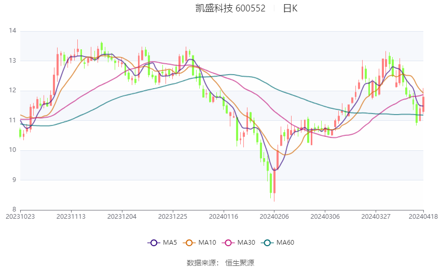Toggle the MA30 pink legend marker
Screen dimensions: 441x268
click(x=228, y=243)
